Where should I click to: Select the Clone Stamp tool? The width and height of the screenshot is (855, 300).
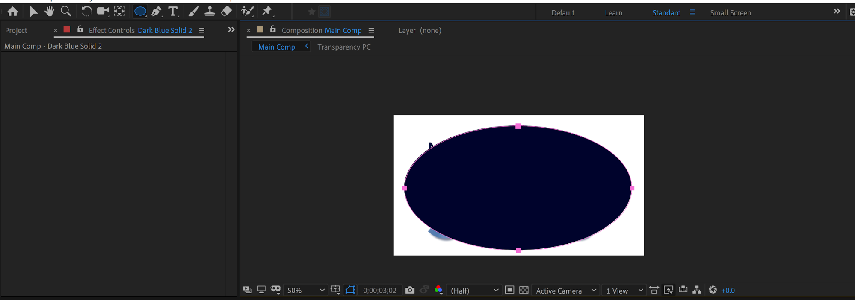coord(210,12)
